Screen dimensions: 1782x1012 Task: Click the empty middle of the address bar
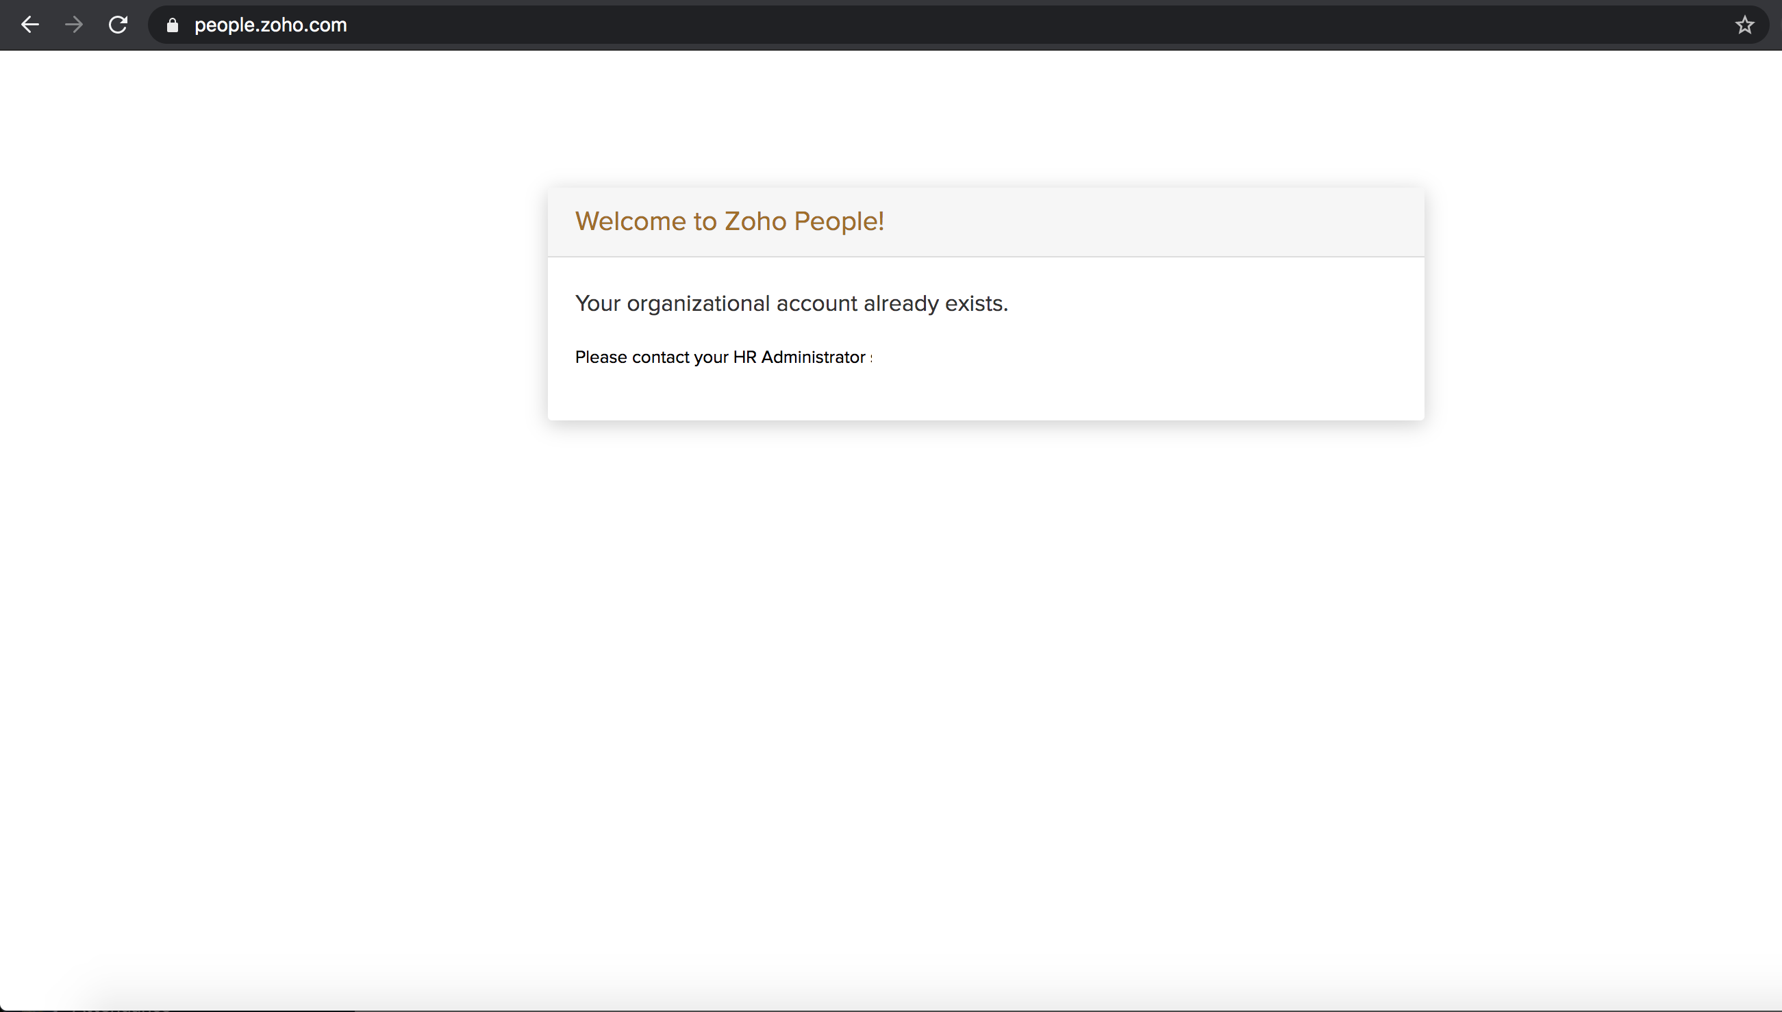click(973, 25)
